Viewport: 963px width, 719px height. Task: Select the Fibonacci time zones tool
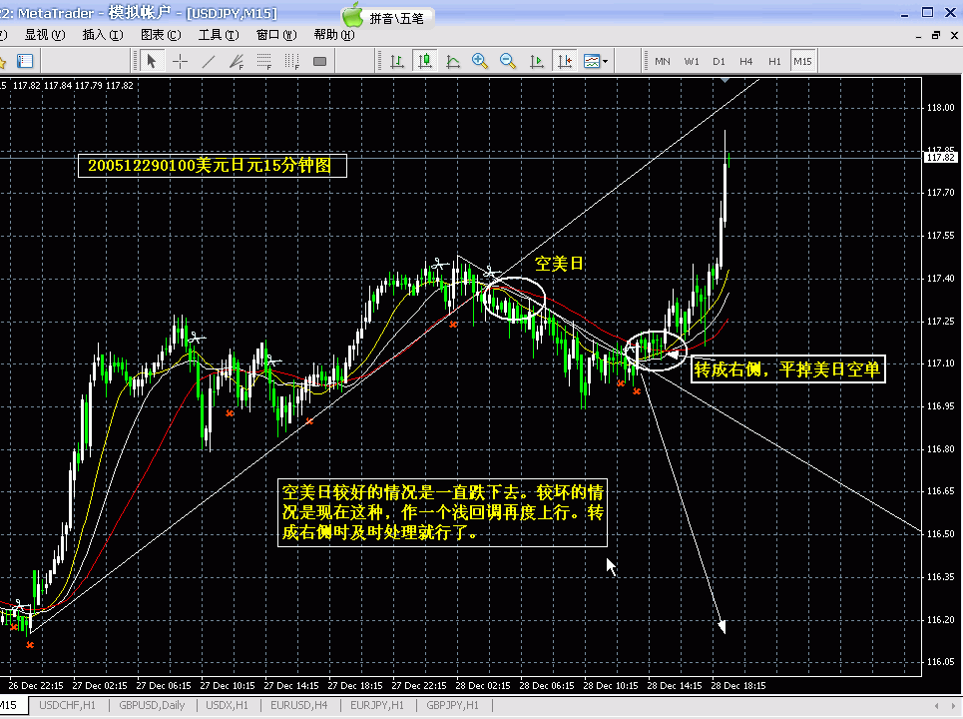click(x=292, y=61)
